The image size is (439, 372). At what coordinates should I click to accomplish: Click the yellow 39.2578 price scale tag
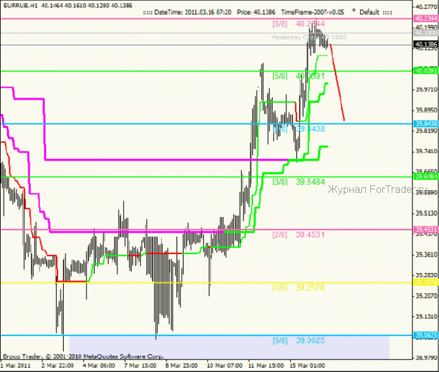[426, 282]
